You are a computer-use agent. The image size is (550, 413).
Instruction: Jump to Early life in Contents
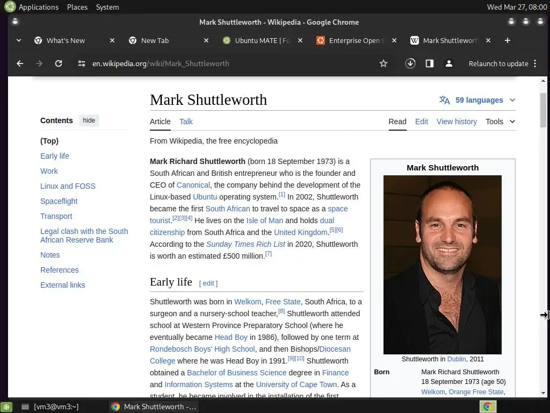pyautogui.click(x=55, y=156)
